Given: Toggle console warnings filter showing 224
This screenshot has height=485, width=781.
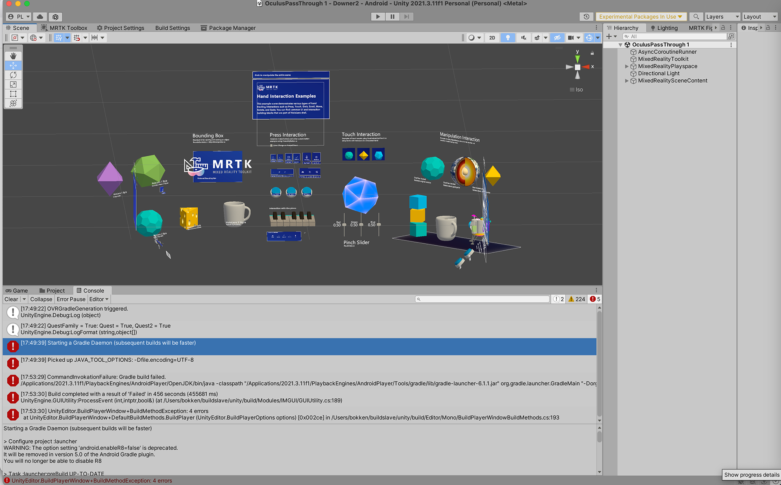Looking at the screenshot, I should point(577,299).
